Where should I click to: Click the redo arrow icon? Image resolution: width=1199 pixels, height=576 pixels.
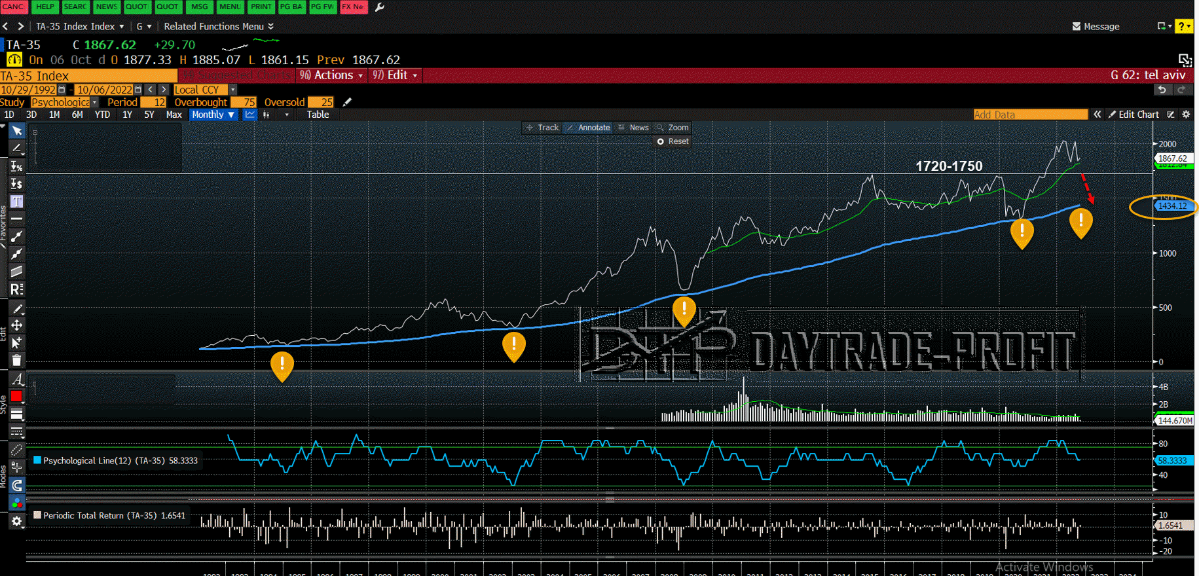click(1181, 90)
